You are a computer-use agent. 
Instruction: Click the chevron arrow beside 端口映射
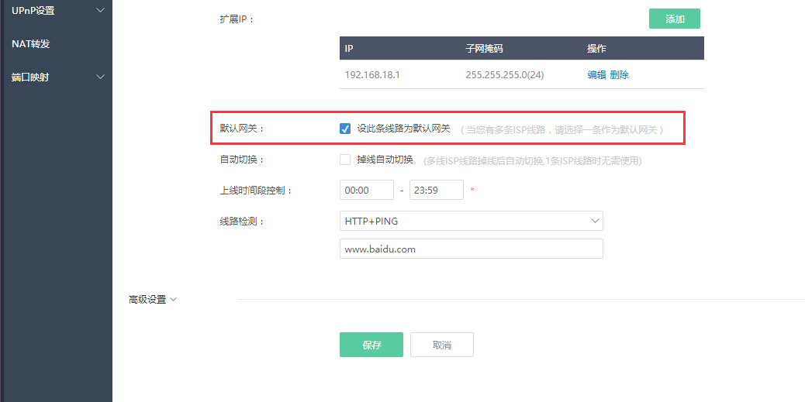[x=101, y=77]
